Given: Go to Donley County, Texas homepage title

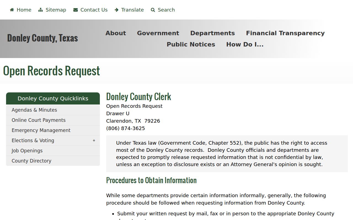Looking at the screenshot, I should [42, 38].
